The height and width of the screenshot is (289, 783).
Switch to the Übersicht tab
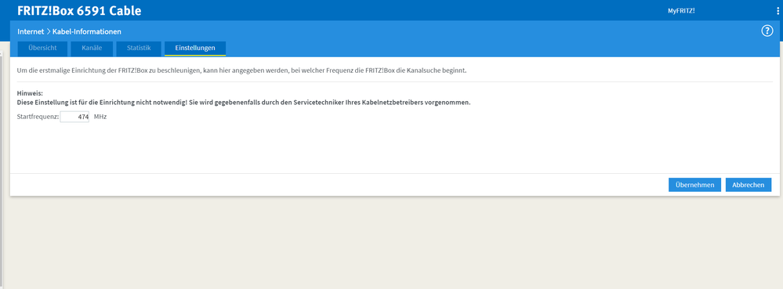(42, 49)
